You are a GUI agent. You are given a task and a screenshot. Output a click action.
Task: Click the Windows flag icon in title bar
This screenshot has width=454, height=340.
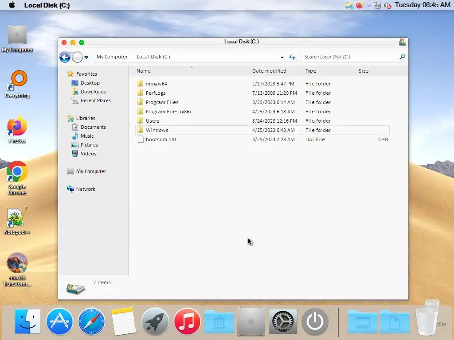(x=402, y=42)
